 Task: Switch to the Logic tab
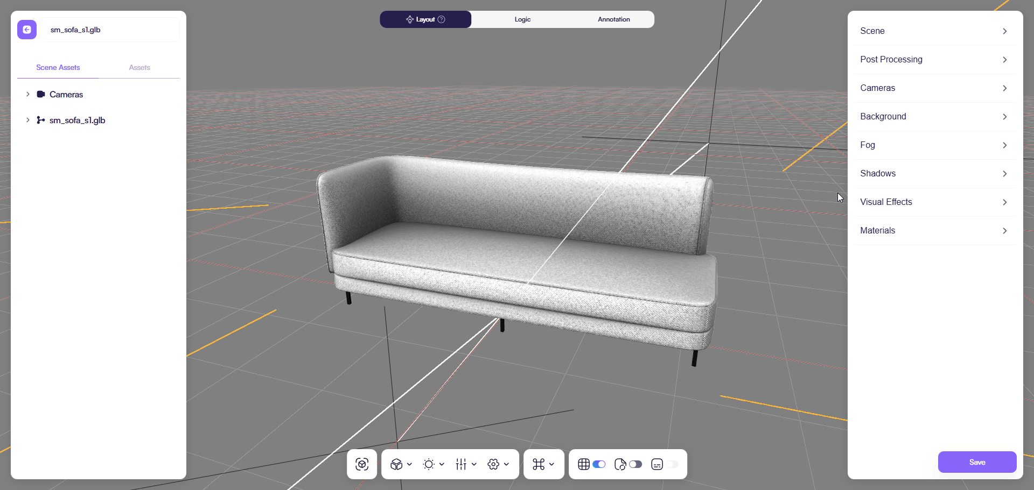[522, 19]
